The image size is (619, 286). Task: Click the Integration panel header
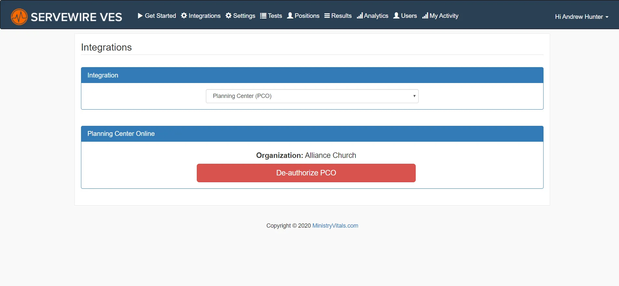coord(312,75)
